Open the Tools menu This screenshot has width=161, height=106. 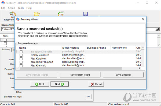click(21, 8)
